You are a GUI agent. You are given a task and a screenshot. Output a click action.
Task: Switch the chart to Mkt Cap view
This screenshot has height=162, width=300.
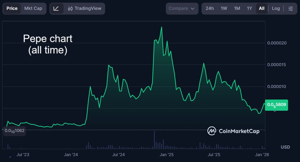click(x=33, y=8)
